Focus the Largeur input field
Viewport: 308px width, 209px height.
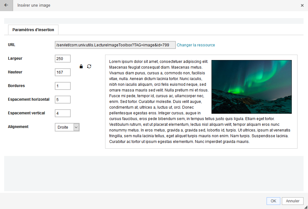(63, 58)
